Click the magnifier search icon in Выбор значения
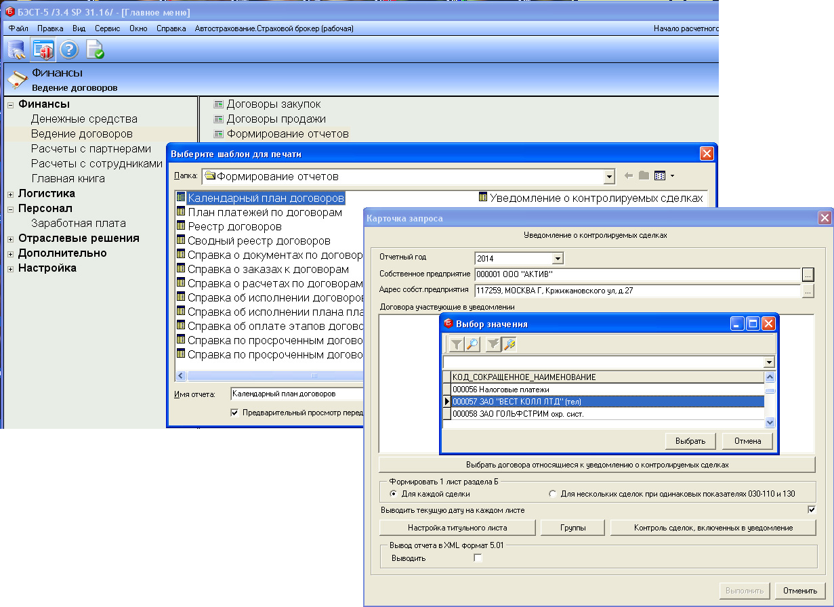Screen dimensions: 834x607 coord(472,345)
